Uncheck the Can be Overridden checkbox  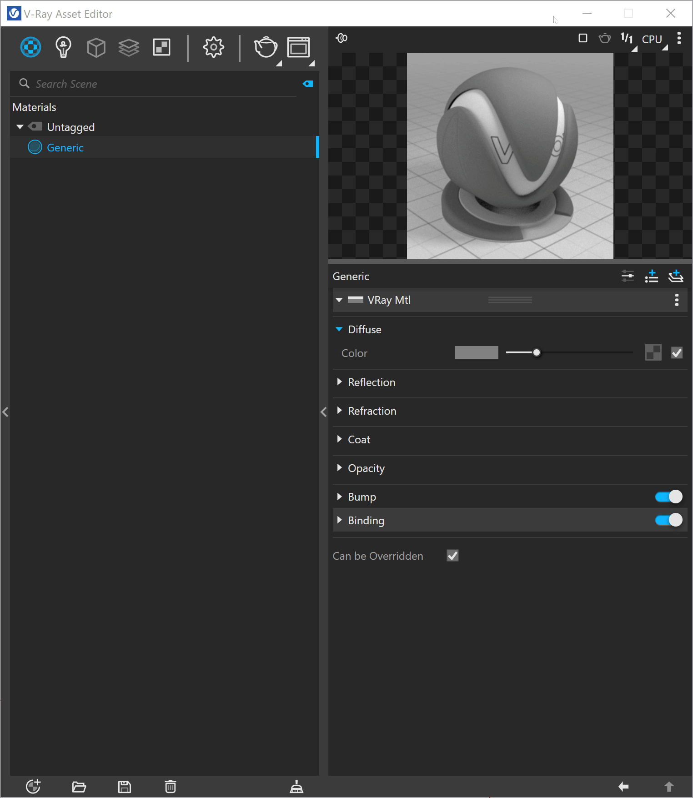[x=452, y=556]
